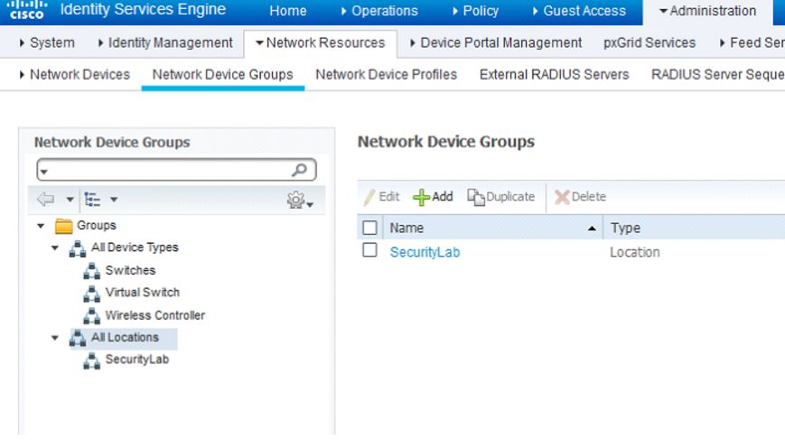Screen dimensions: 785x440
Task: Click the red X Delete icon
Action: tap(562, 197)
